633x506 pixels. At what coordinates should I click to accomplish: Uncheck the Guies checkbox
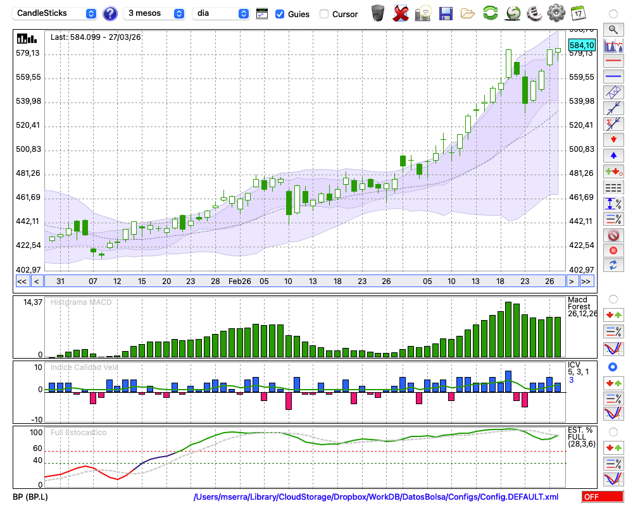(x=280, y=14)
